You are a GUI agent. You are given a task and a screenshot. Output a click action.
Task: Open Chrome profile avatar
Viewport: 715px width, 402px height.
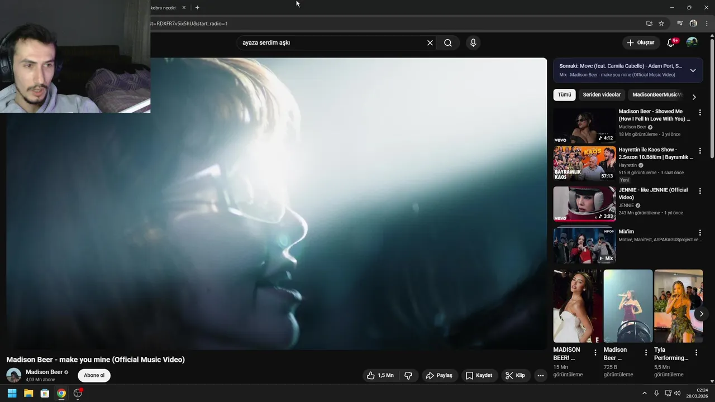click(x=693, y=23)
